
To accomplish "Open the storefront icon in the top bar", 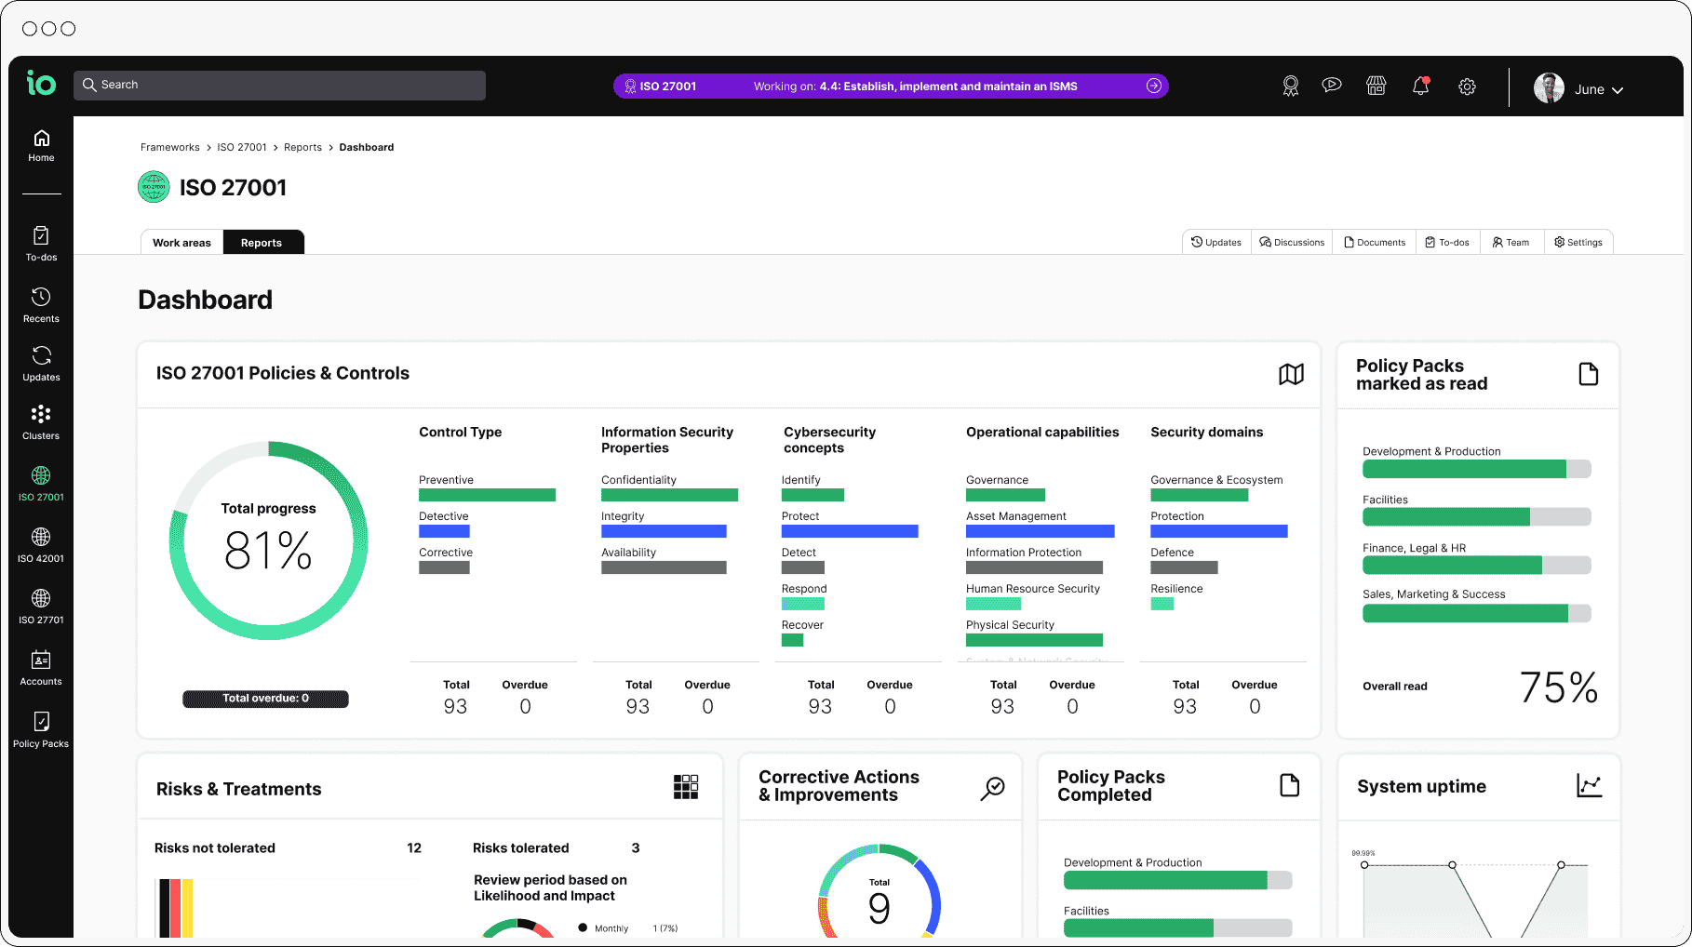I will click(x=1376, y=86).
